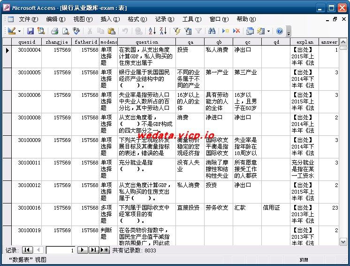Restore the inner table window
Screen dimensions: 350x266
point(335,19)
